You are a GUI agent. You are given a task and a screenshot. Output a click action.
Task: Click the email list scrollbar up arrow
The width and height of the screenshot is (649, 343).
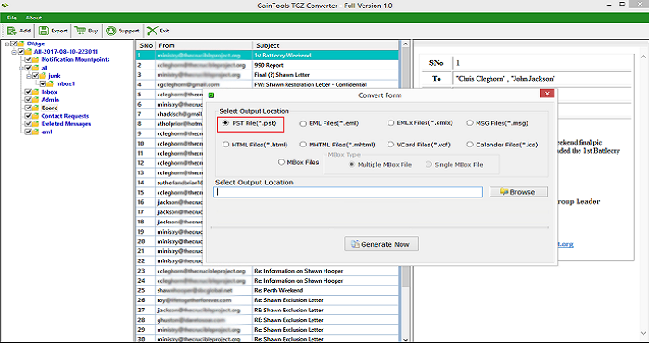click(x=406, y=44)
